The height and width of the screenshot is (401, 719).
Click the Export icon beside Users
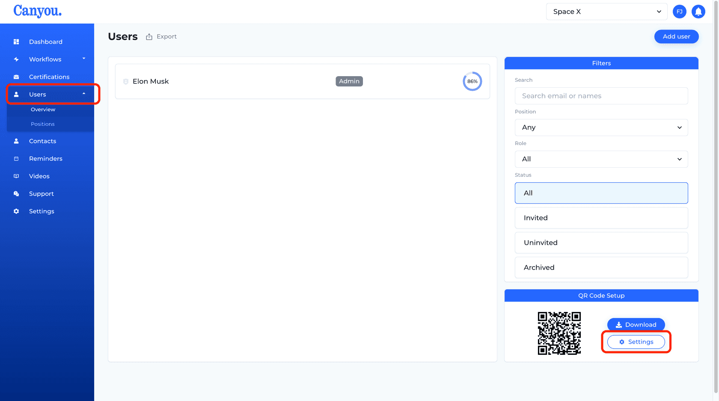coord(149,37)
